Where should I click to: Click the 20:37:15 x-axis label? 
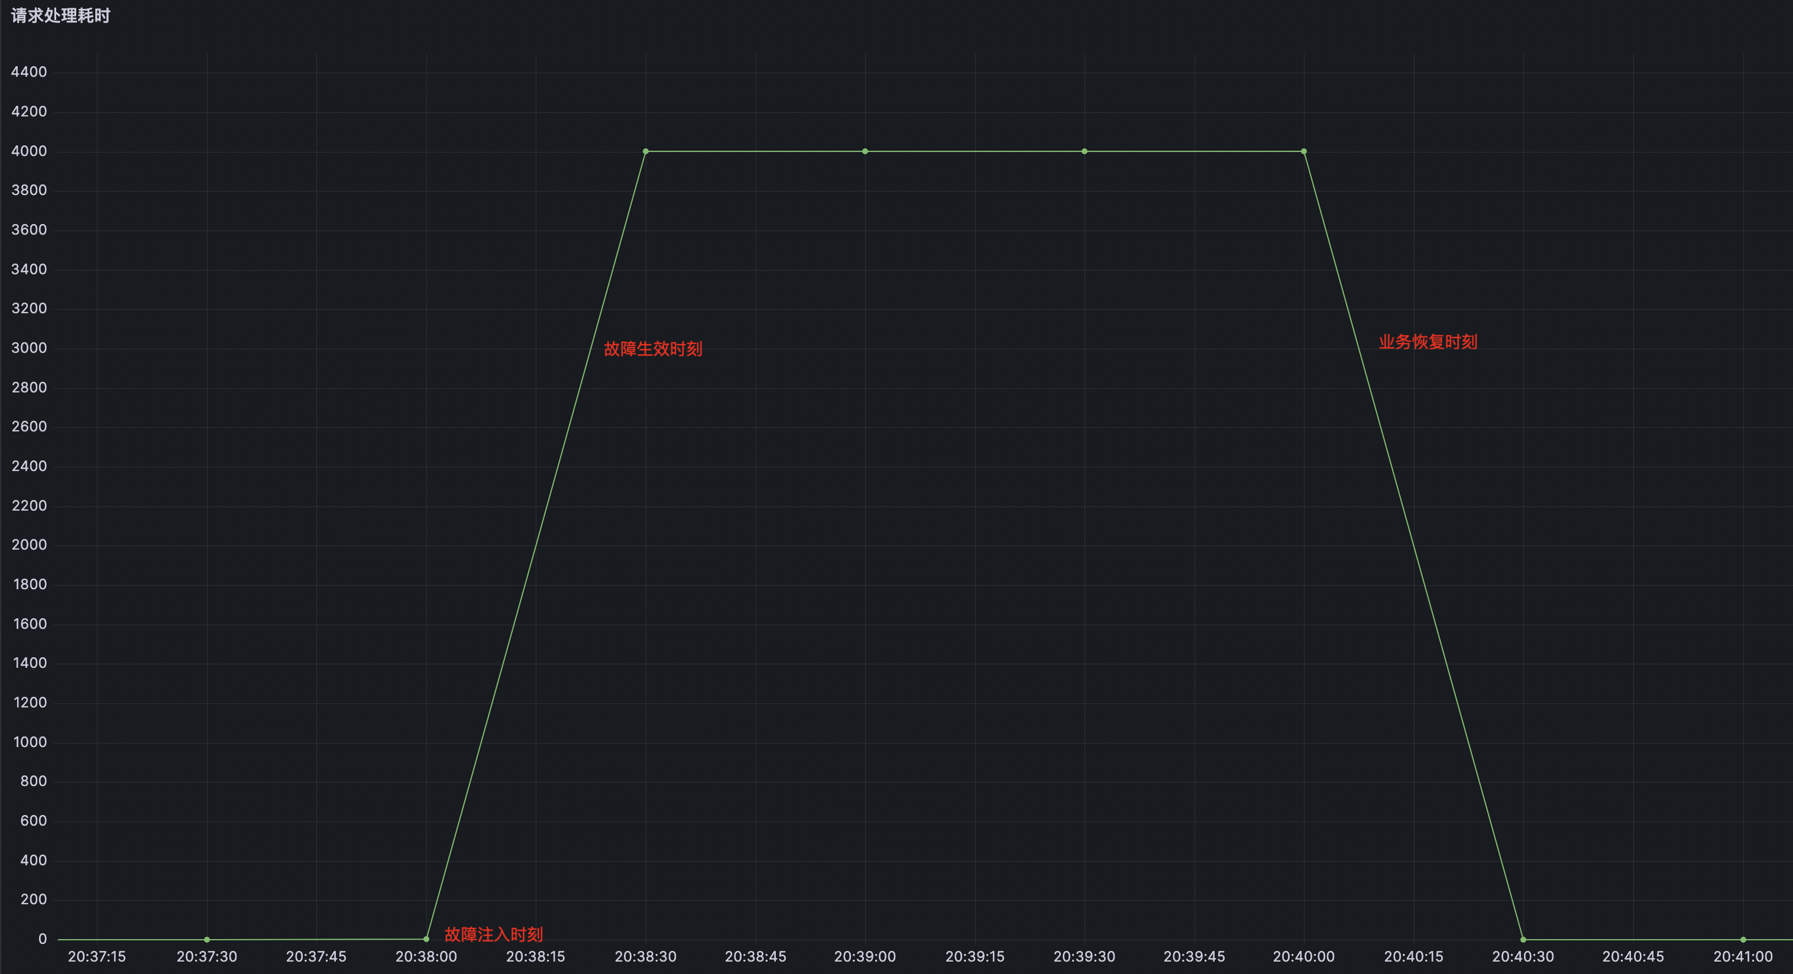(97, 957)
